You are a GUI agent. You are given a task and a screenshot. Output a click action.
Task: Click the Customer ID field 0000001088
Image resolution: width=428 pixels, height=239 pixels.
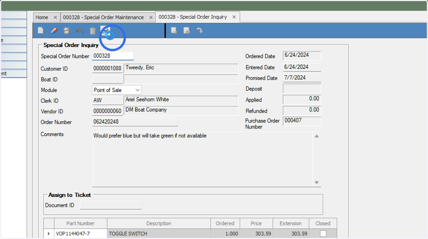click(x=107, y=68)
